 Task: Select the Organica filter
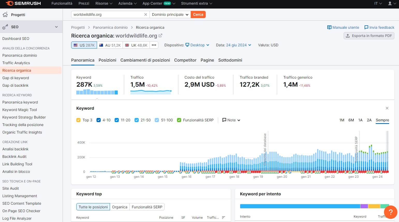pos(120,207)
